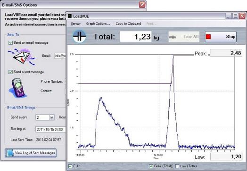Expand the Send every interval dropdown
Viewport: 247px width, 171px height.
tap(52, 117)
